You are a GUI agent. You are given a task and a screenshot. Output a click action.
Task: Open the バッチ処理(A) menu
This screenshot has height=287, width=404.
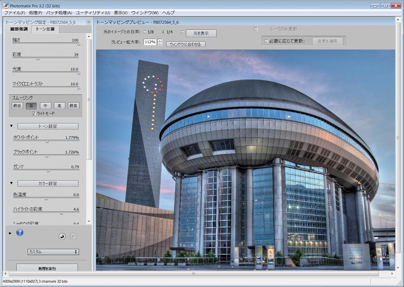point(59,13)
